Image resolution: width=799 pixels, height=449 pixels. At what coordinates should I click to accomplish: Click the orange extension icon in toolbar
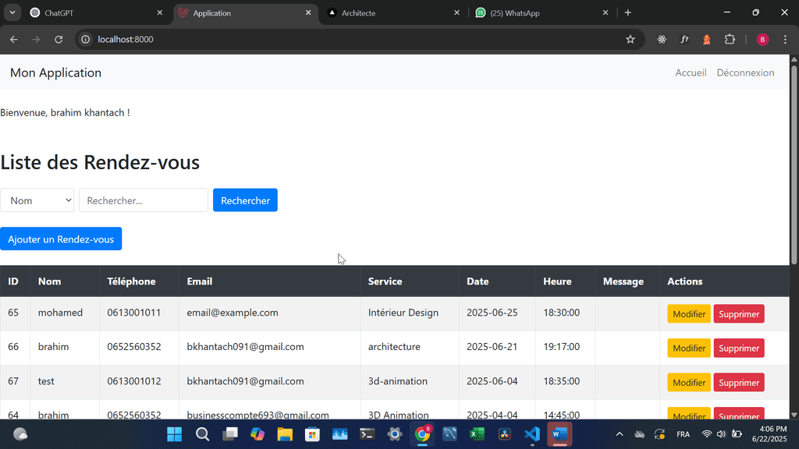click(707, 39)
